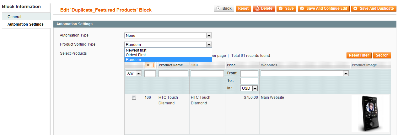Choose 'Oldest First' sorting option
398x135 pixels.
point(168,55)
